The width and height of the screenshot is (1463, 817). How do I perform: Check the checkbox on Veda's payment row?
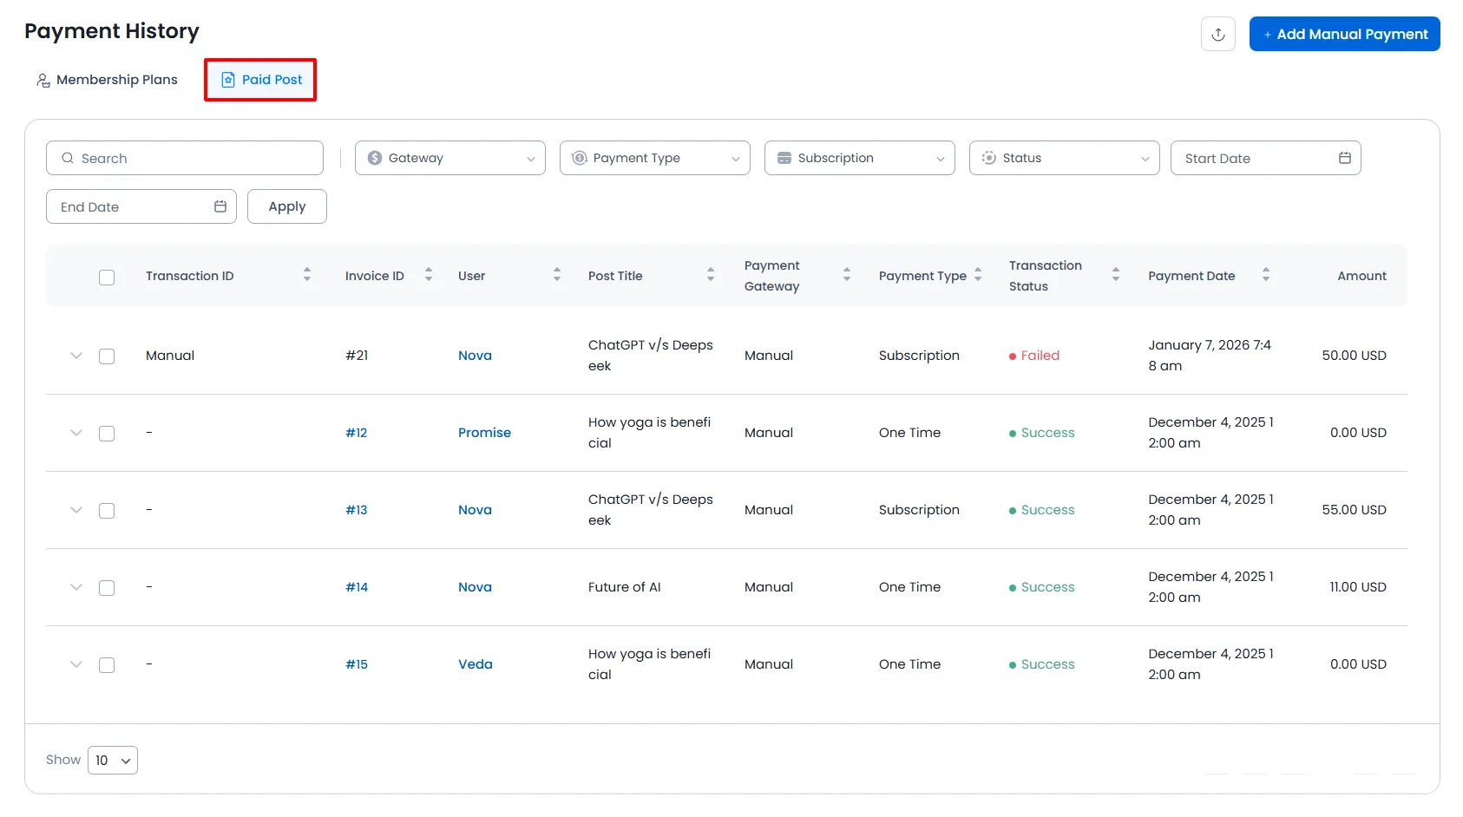[x=107, y=664]
